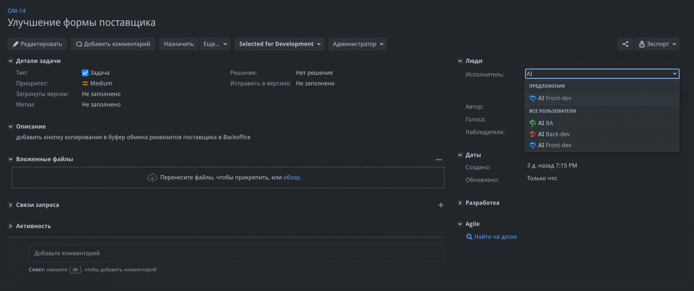The width and height of the screenshot is (694, 291).
Task: Click the file drop zone area
Action: (x=228, y=178)
